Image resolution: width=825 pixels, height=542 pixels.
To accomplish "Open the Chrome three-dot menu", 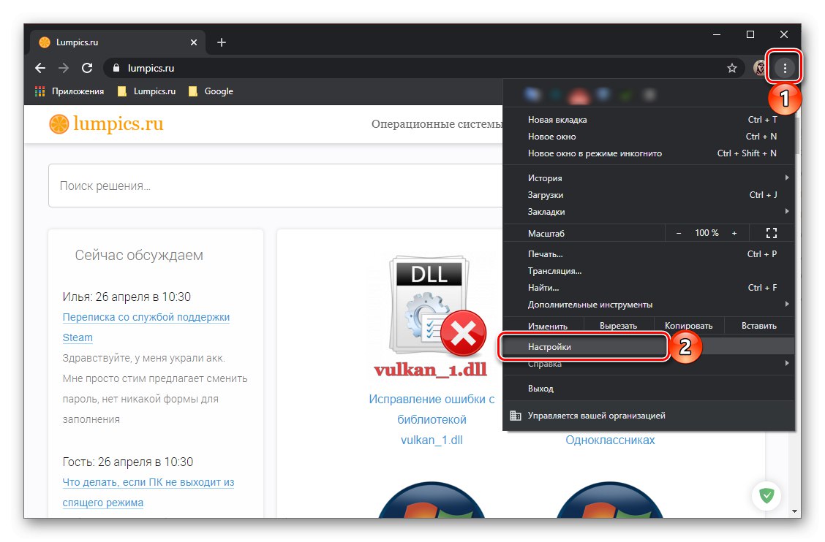I will pyautogui.click(x=785, y=68).
